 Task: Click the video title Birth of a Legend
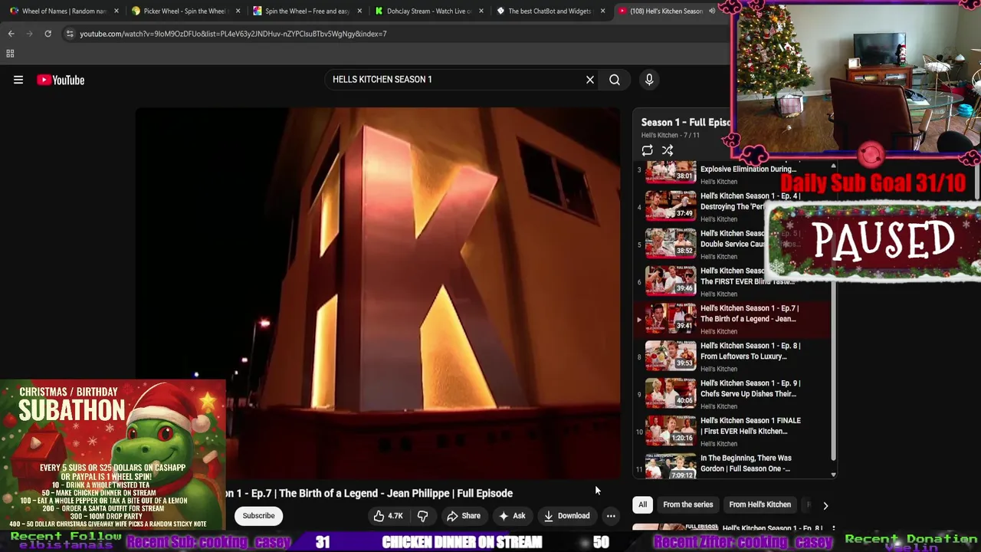[x=369, y=493]
